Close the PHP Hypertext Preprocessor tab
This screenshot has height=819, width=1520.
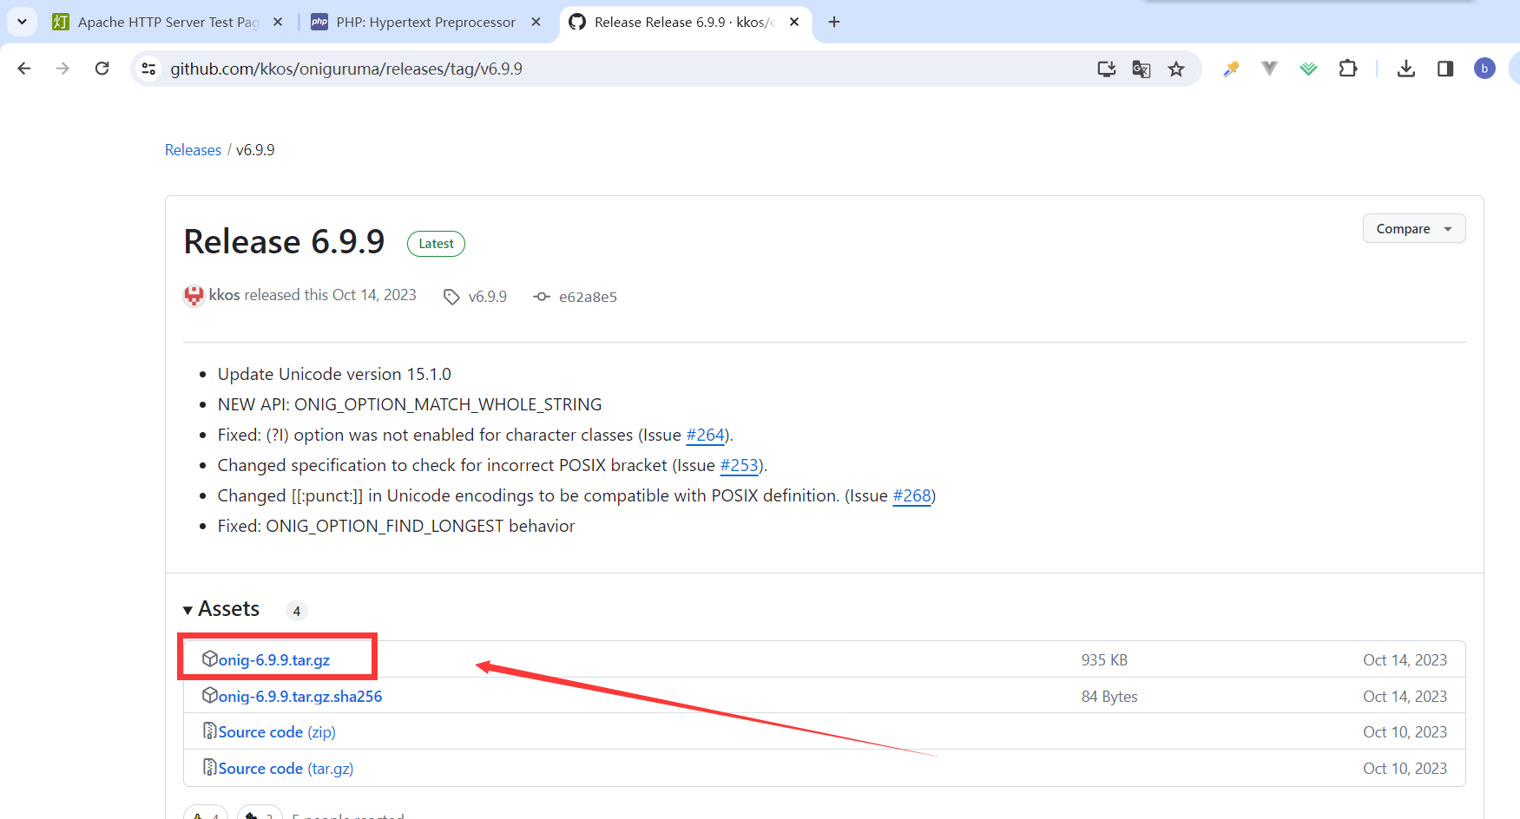click(x=536, y=22)
